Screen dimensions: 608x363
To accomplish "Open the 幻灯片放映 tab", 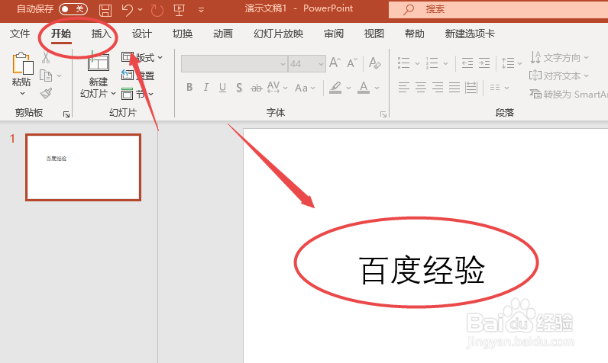I will tap(278, 34).
